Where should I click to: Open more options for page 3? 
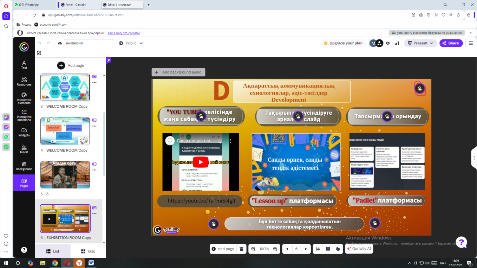pyautogui.click(x=94, y=82)
